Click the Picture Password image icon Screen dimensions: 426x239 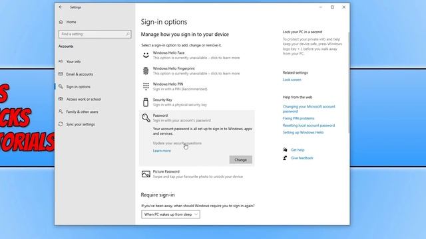point(146,174)
